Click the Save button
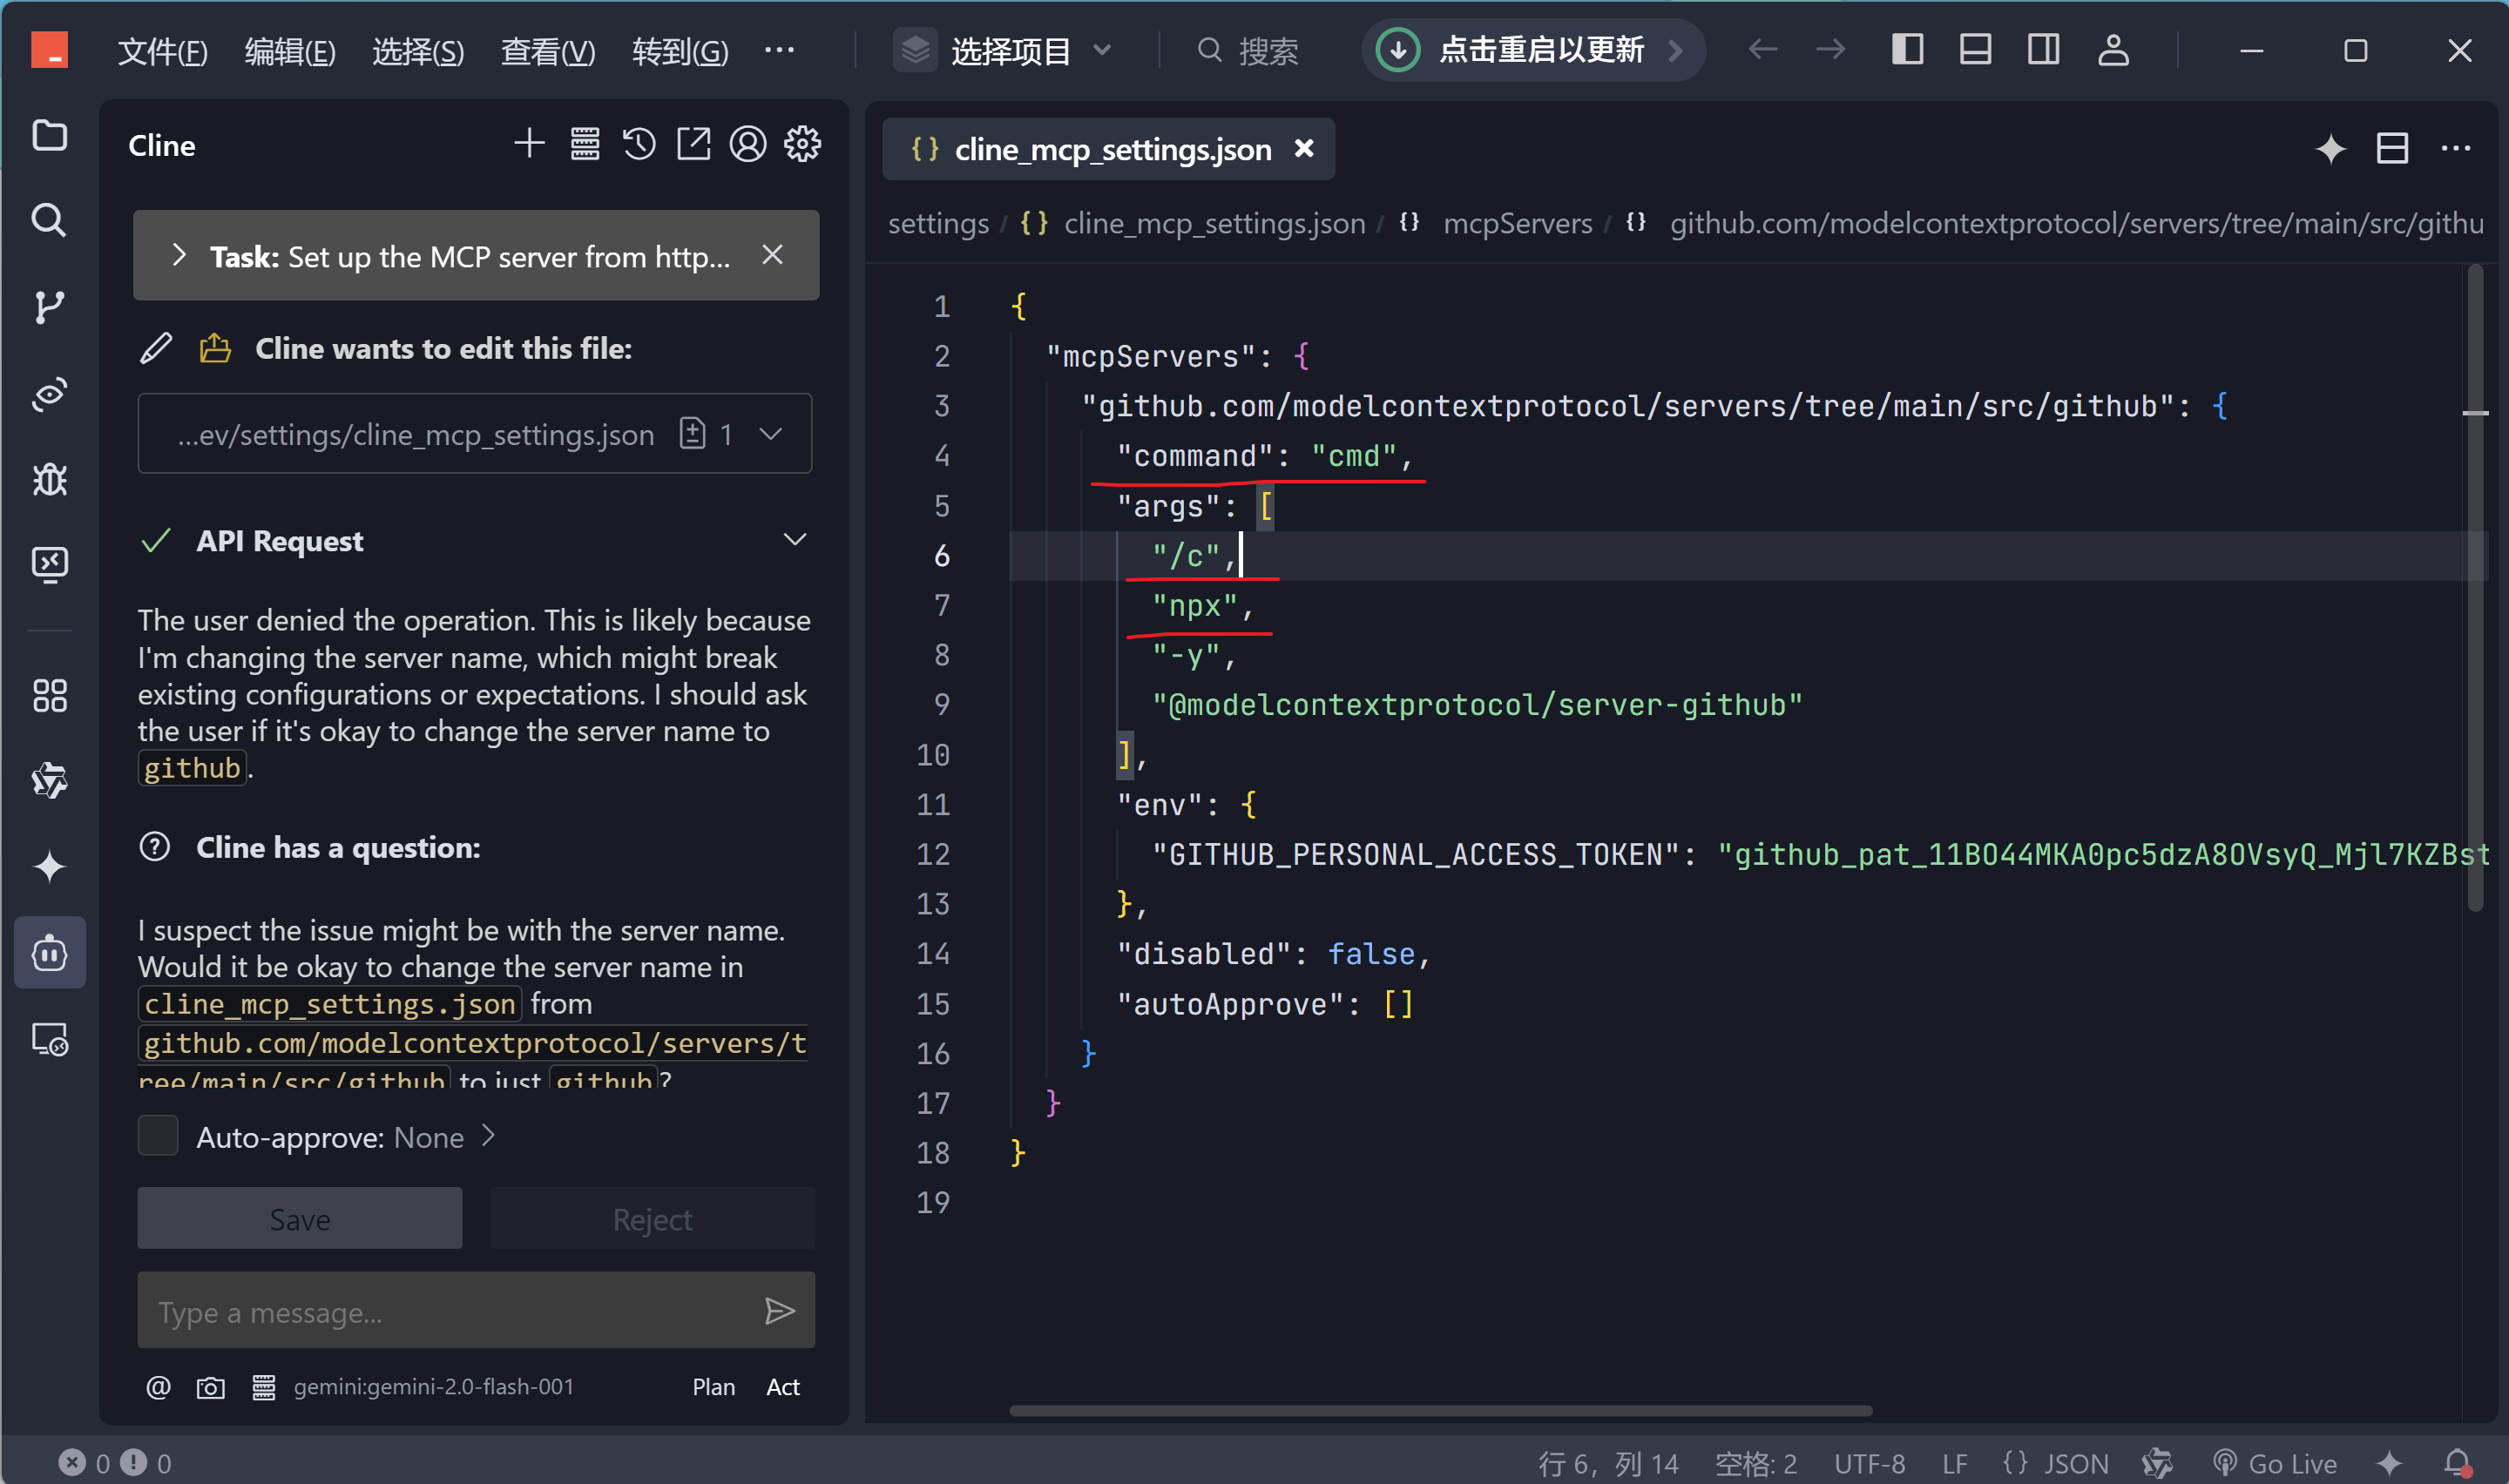 click(x=299, y=1219)
